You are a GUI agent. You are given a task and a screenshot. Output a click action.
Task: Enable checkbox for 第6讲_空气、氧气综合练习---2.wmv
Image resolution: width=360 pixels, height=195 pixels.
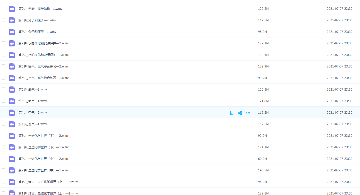coord(4,66)
